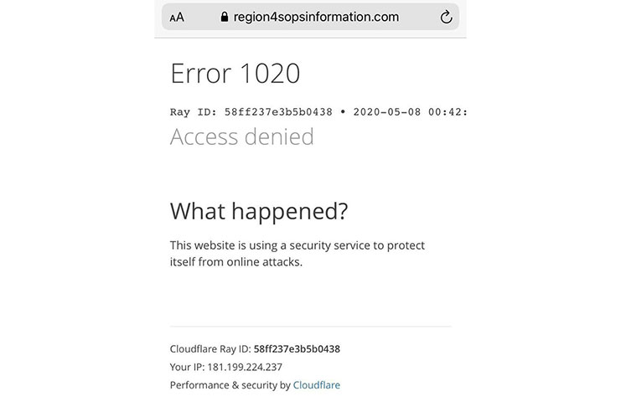
Task: Select the region4sopsinformation.com URL field
Action: click(x=310, y=17)
